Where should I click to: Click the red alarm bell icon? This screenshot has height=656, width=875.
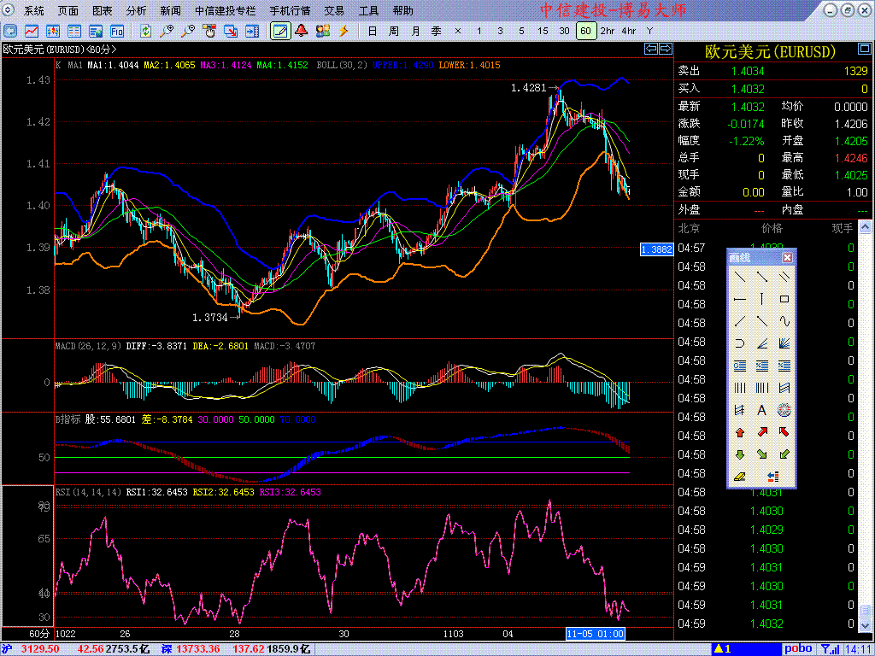pyautogui.click(x=302, y=31)
